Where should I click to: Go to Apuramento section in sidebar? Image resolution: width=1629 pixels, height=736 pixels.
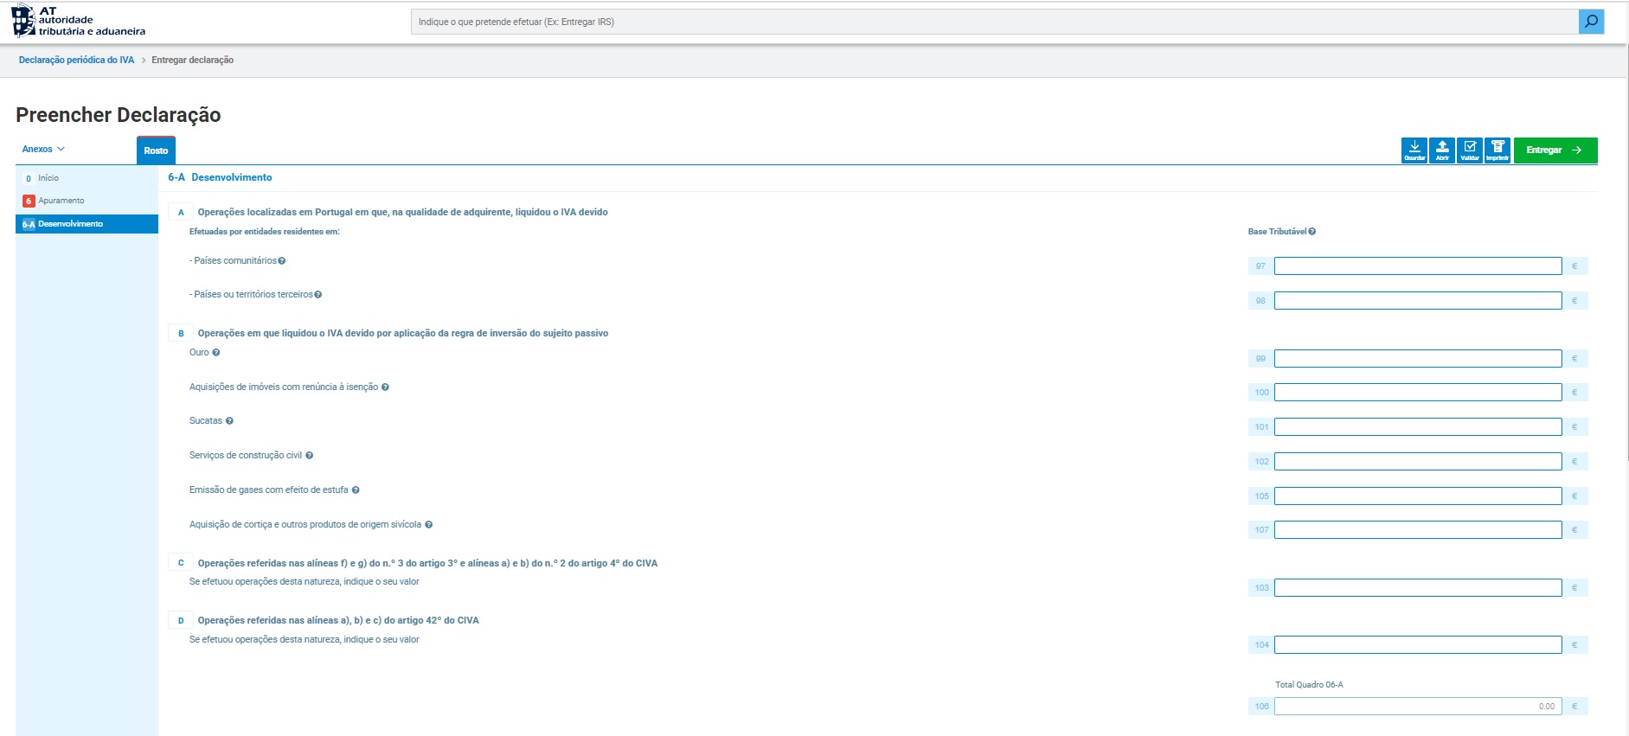(x=61, y=201)
